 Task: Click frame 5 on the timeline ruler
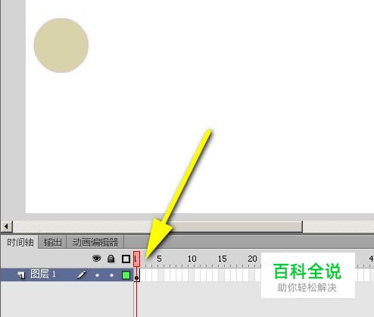tap(161, 259)
